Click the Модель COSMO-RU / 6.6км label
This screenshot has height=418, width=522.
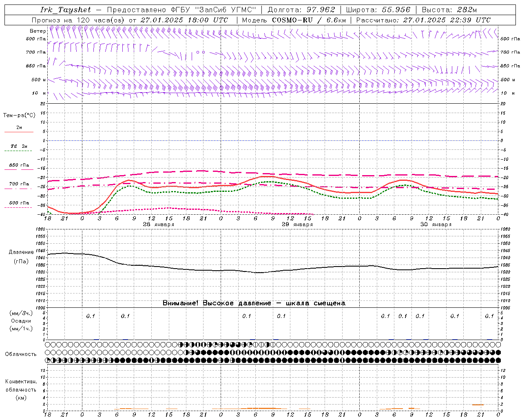tap(294, 20)
